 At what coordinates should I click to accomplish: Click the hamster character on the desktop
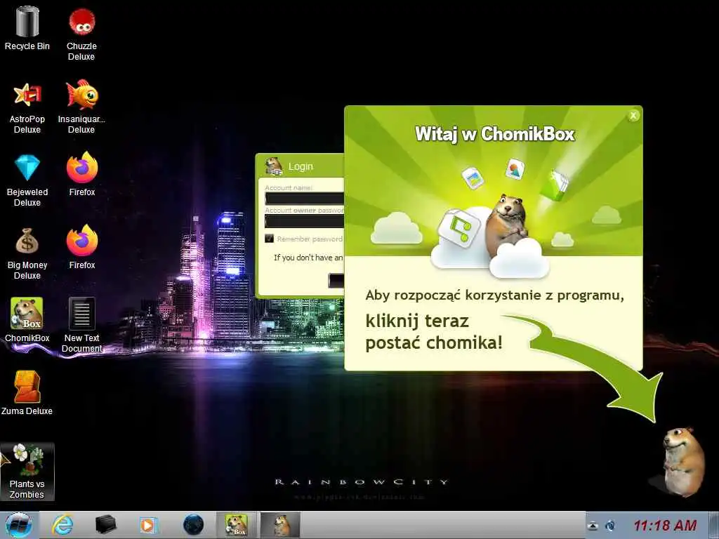coord(682,461)
